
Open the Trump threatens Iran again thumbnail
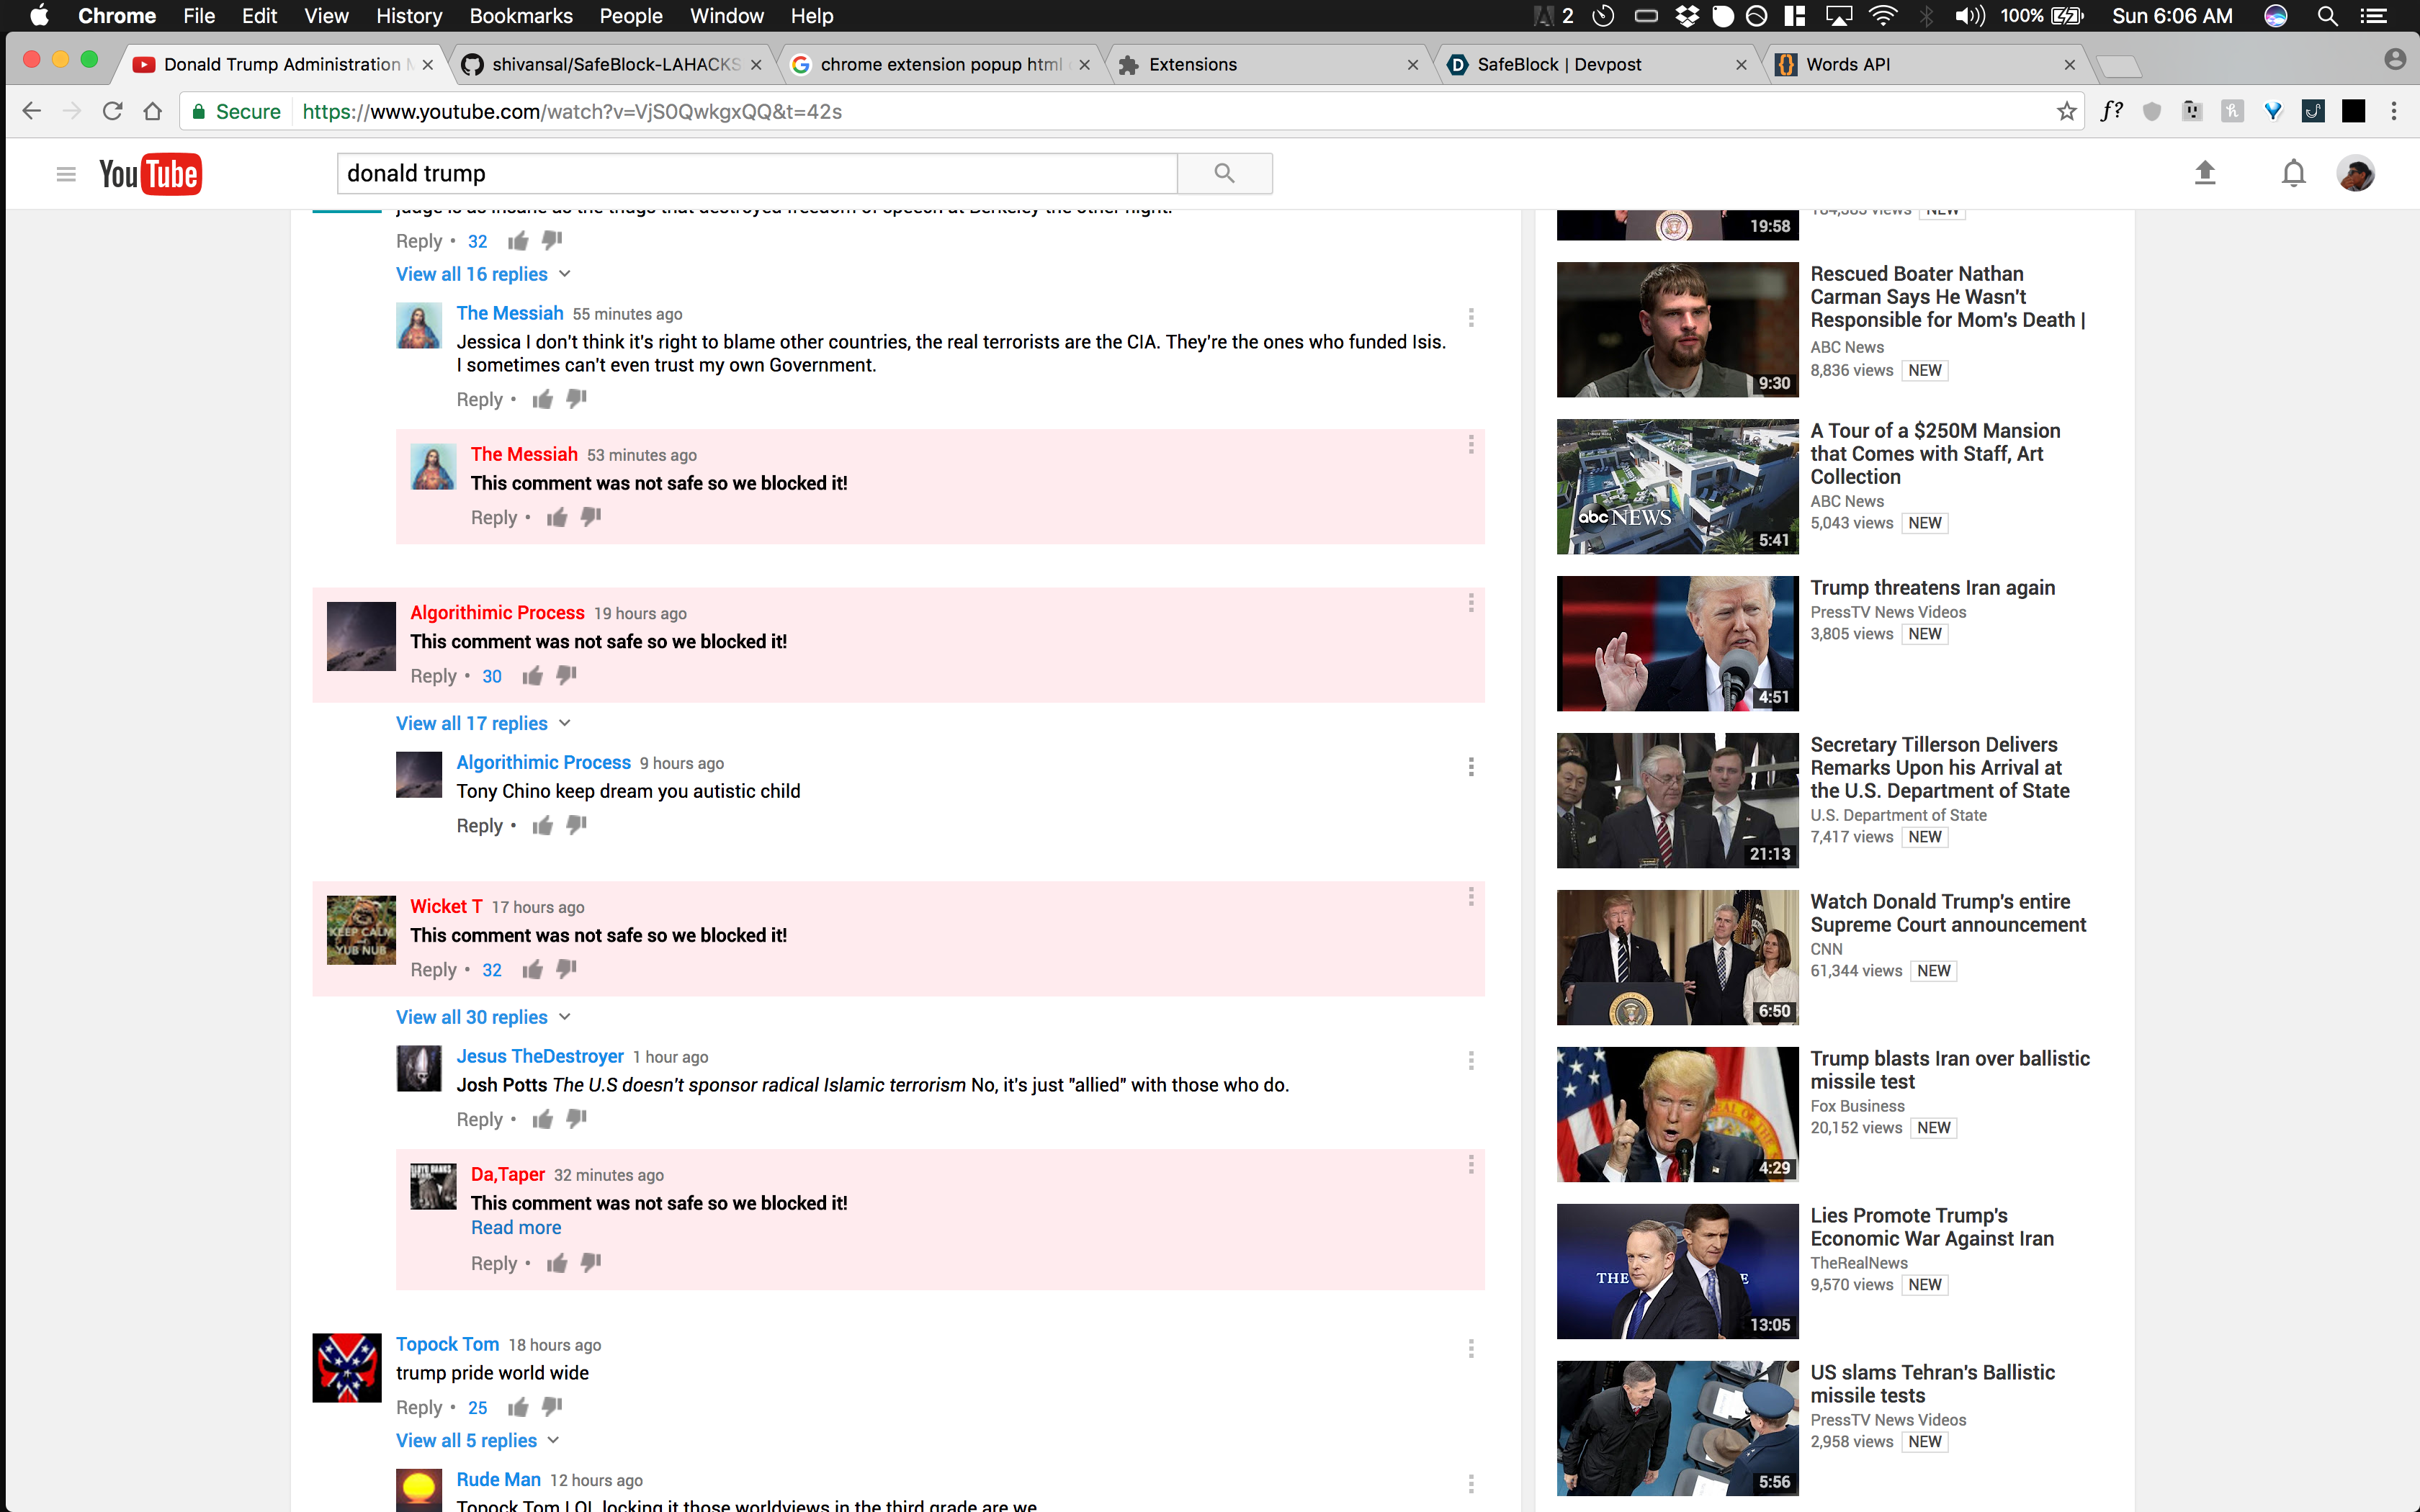tap(1677, 643)
